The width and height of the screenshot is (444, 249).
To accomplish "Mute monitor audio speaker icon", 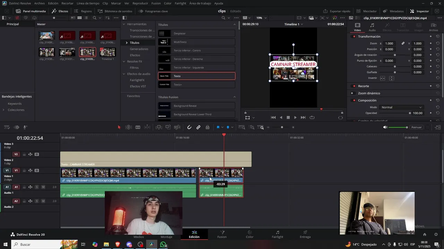I will 385,127.
